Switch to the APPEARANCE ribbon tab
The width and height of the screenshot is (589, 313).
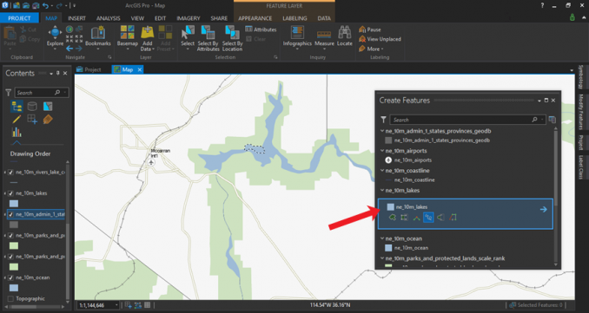[x=255, y=18]
